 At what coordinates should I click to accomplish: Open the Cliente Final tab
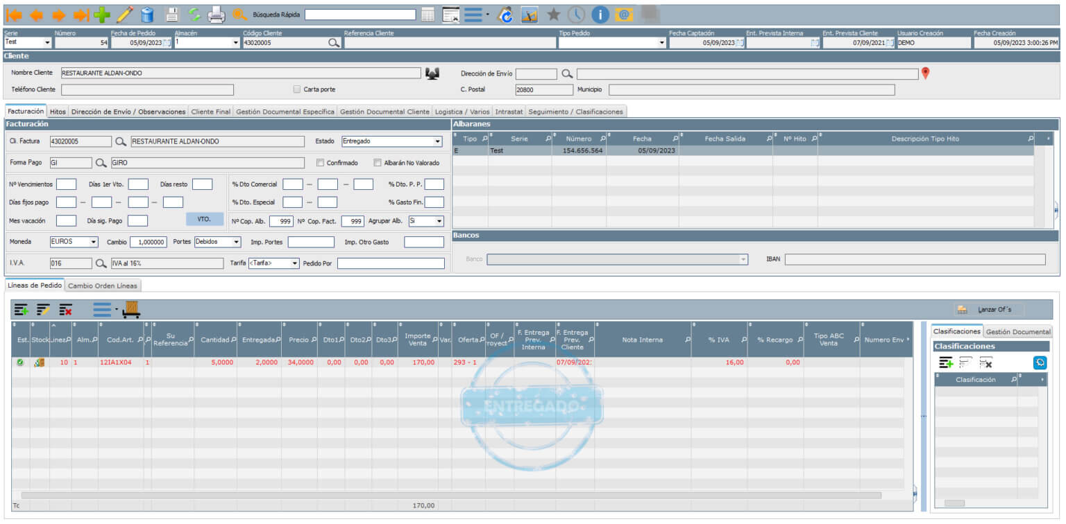click(210, 111)
